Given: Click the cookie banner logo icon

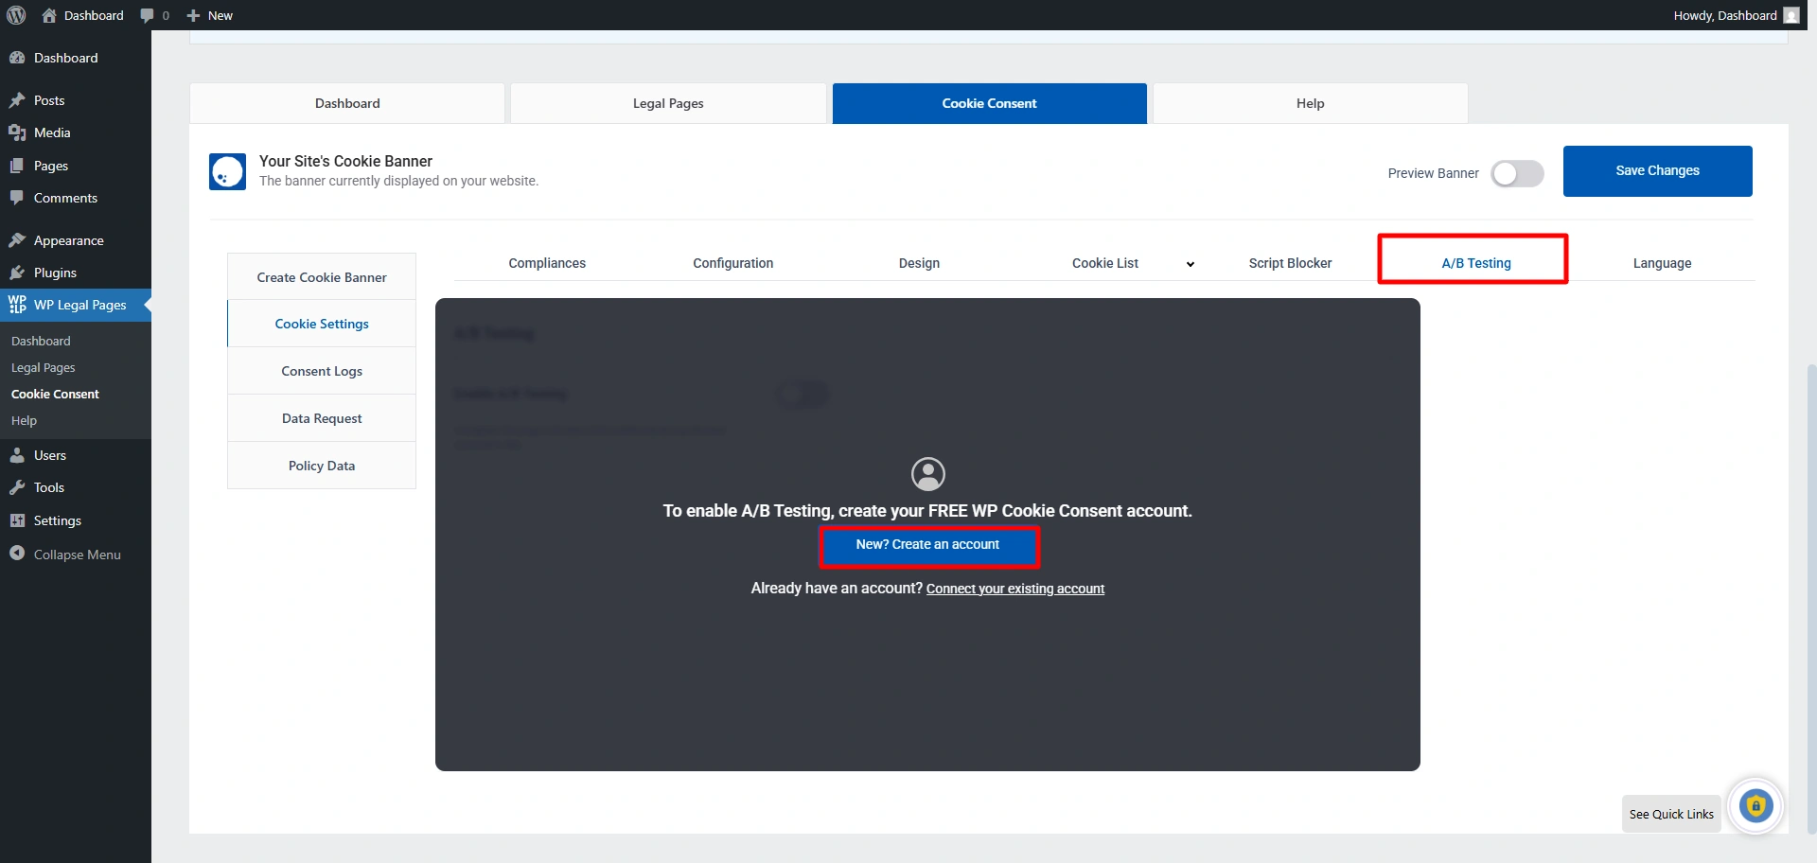Looking at the screenshot, I should [227, 172].
